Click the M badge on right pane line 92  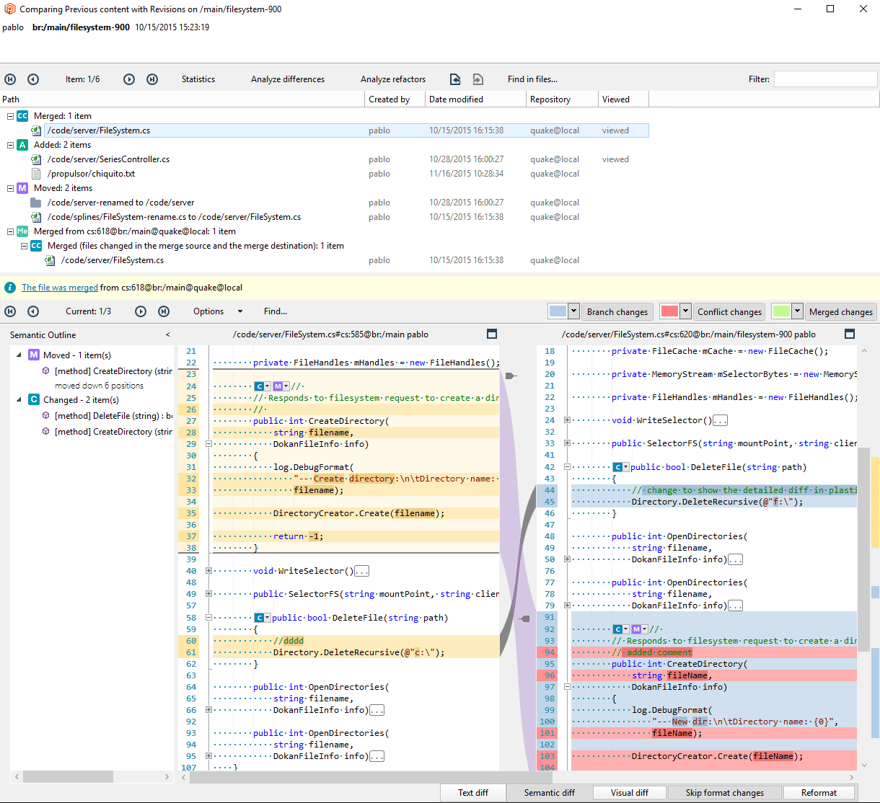pyautogui.click(x=636, y=629)
